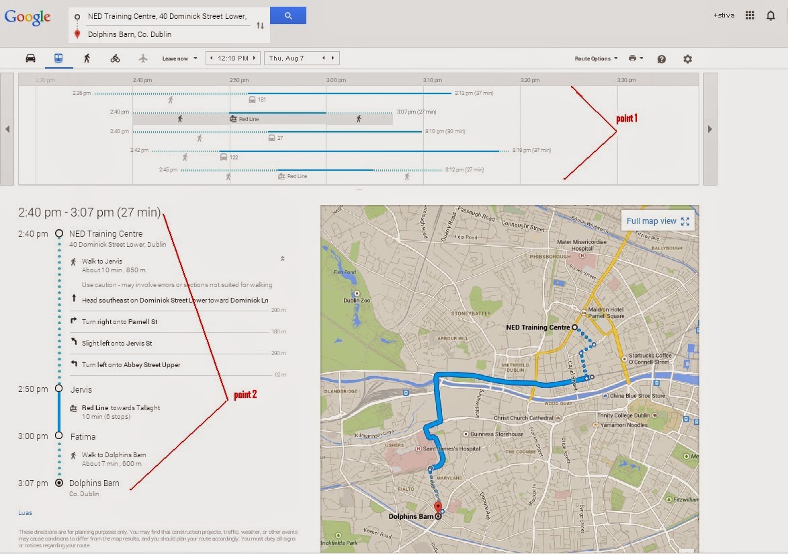The height and width of the screenshot is (554, 788).
Task: Open the Leave now dropdown
Action: pos(179,58)
